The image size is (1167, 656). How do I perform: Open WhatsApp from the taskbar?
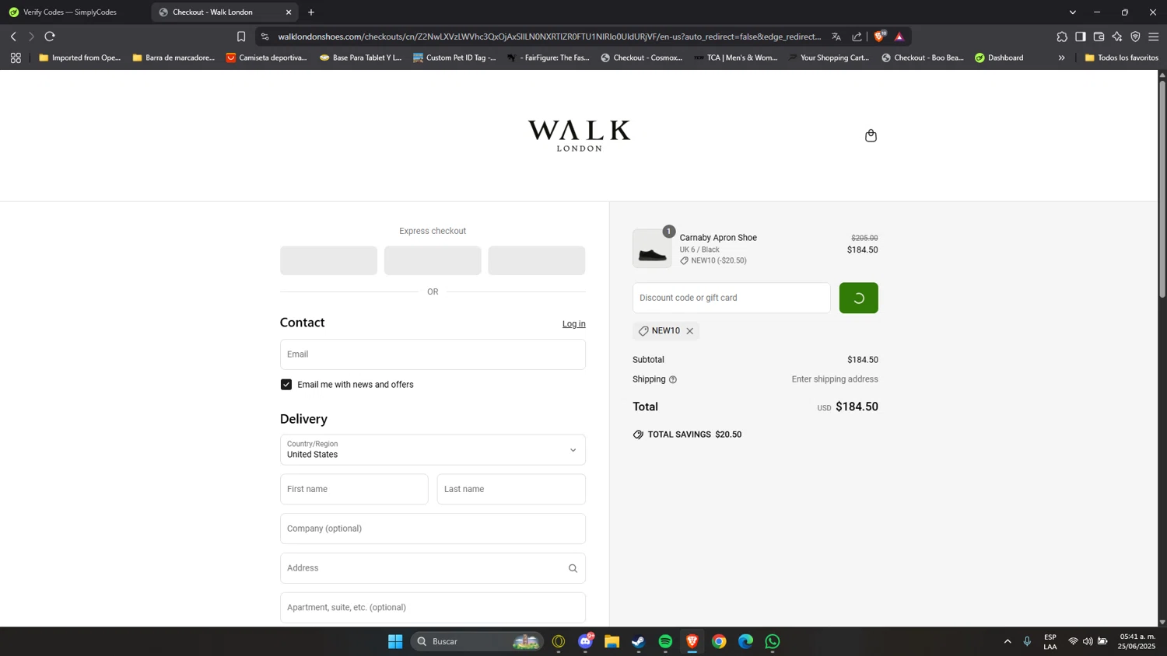(773, 641)
